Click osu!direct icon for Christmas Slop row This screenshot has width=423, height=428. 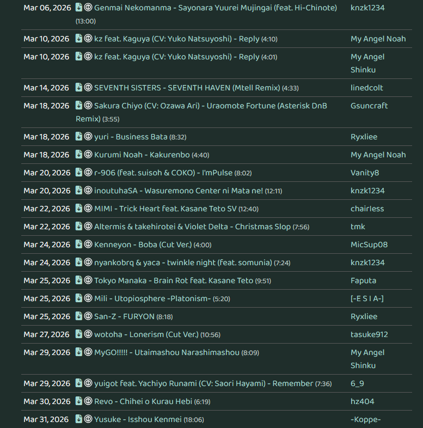88,227
